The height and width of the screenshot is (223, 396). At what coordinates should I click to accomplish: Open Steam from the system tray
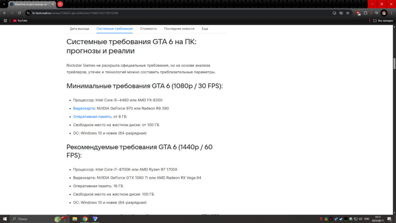[x=341, y=219]
